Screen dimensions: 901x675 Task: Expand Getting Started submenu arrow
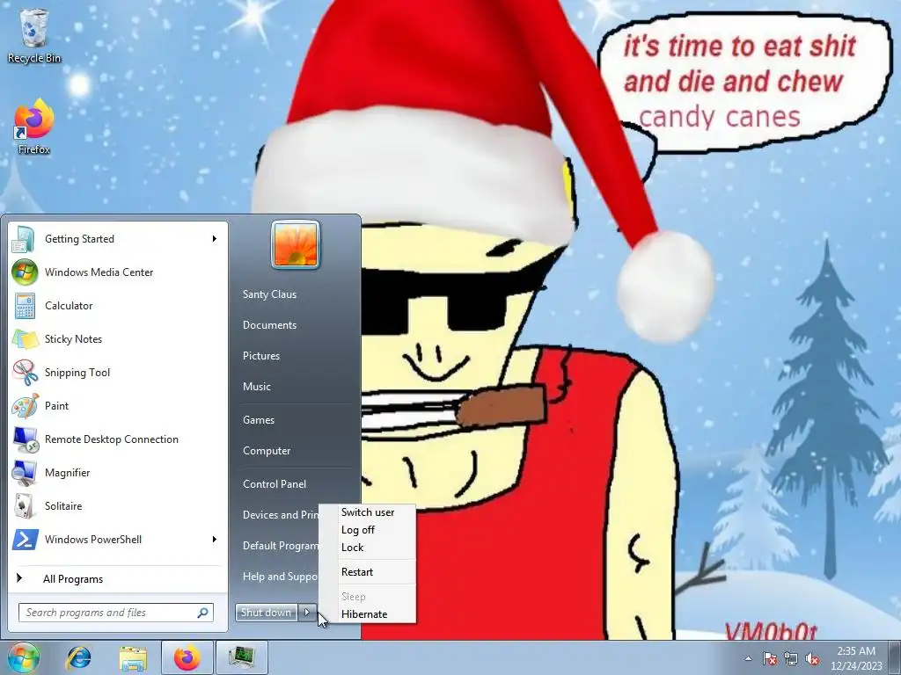[215, 239]
